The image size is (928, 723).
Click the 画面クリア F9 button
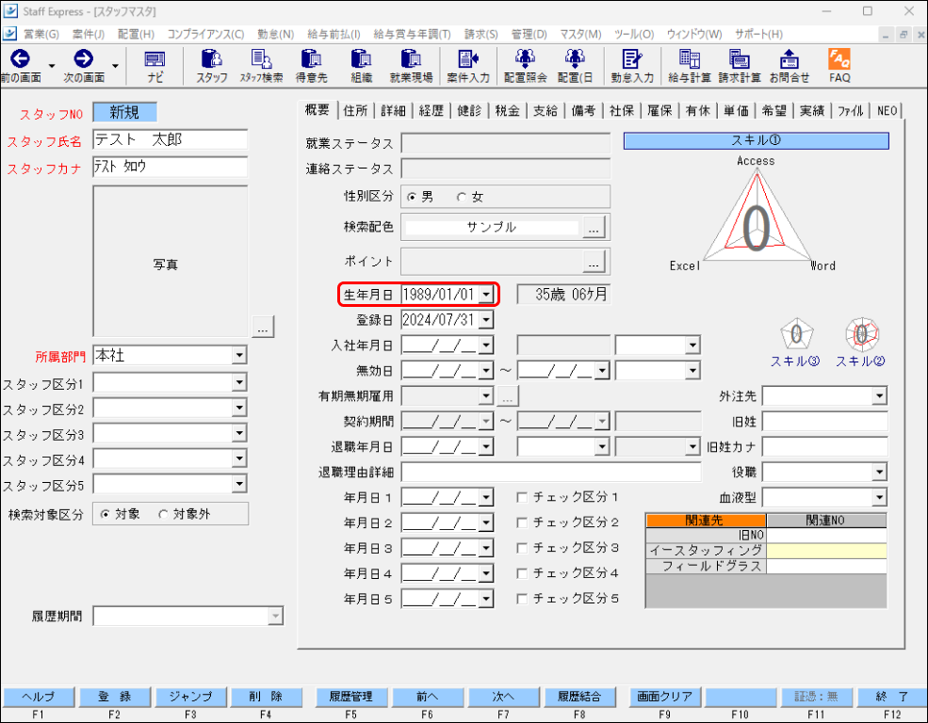(664, 697)
